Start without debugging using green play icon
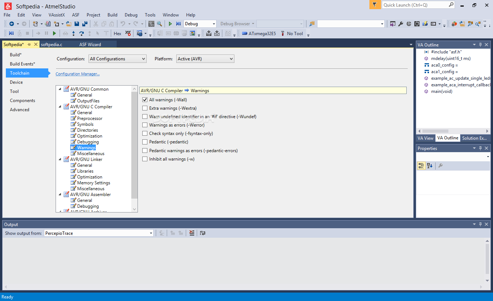493x301 pixels. click(170, 24)
